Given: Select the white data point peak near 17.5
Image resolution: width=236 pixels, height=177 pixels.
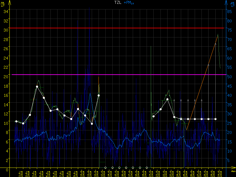Looking at the screenshot, I should tap(37, 86).
